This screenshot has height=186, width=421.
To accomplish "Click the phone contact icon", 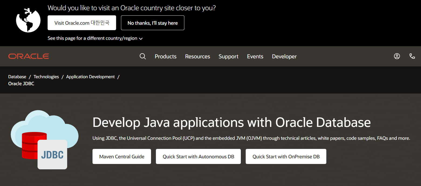I will [412, 56].
